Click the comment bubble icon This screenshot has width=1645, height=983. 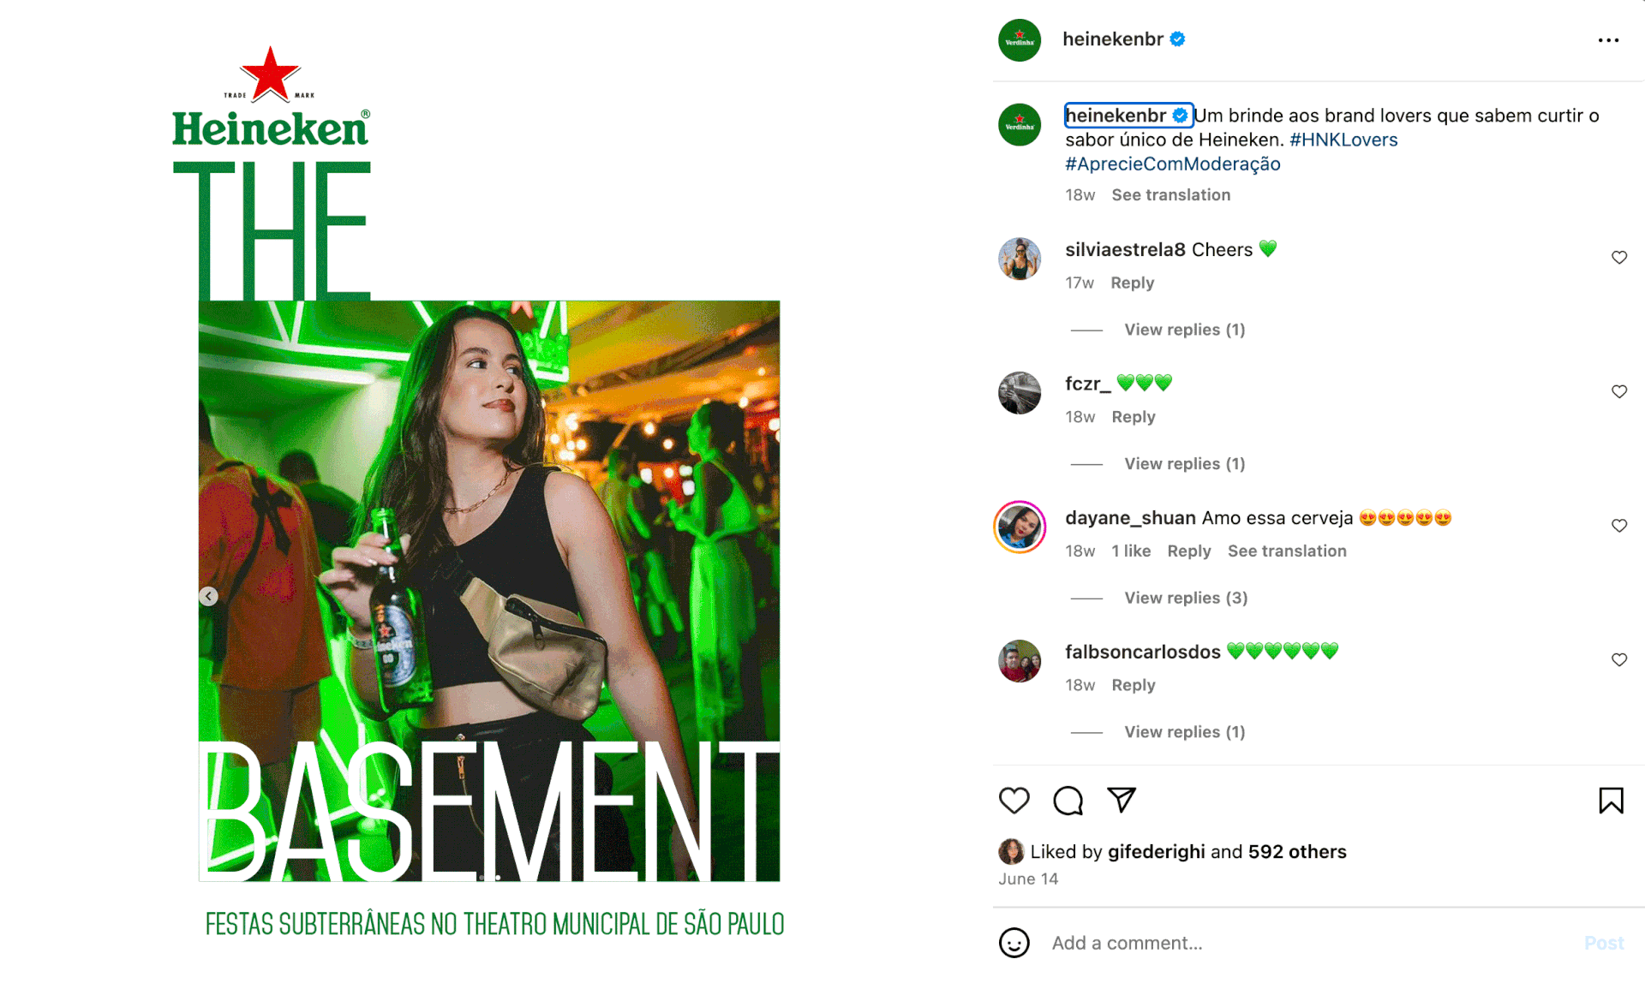pos(1068,801)
